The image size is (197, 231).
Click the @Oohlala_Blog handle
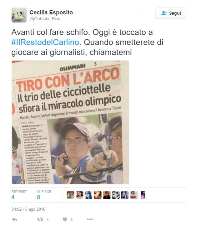coord(45,19)
